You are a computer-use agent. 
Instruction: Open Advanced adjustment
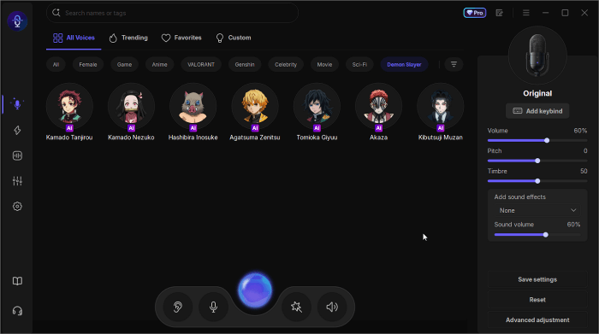(537, 319)
